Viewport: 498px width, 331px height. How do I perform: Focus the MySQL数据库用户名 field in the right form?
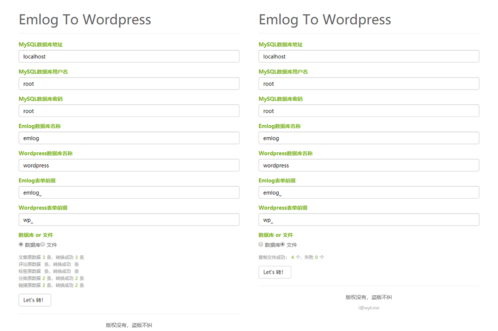(369, 84)
